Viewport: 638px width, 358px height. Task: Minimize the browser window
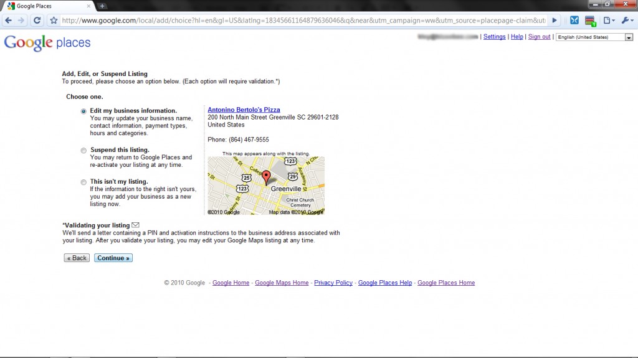595,4
